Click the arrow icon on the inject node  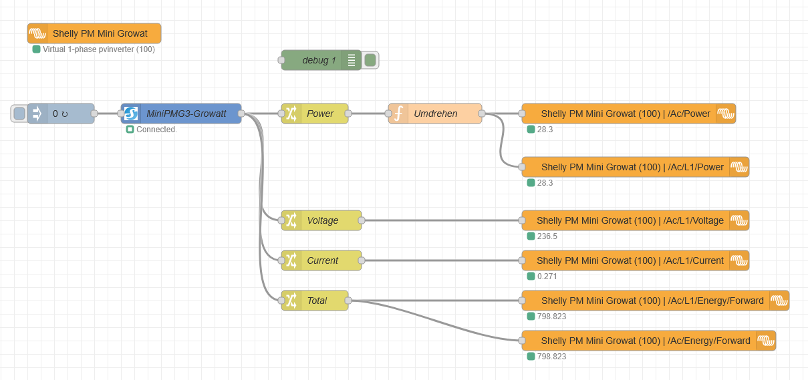(37, 114)
